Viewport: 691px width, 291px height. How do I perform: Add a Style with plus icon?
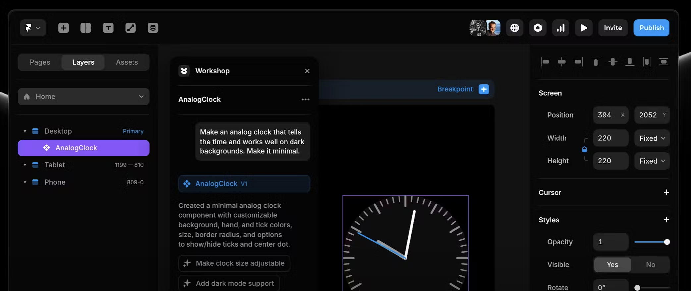point(666,220)
